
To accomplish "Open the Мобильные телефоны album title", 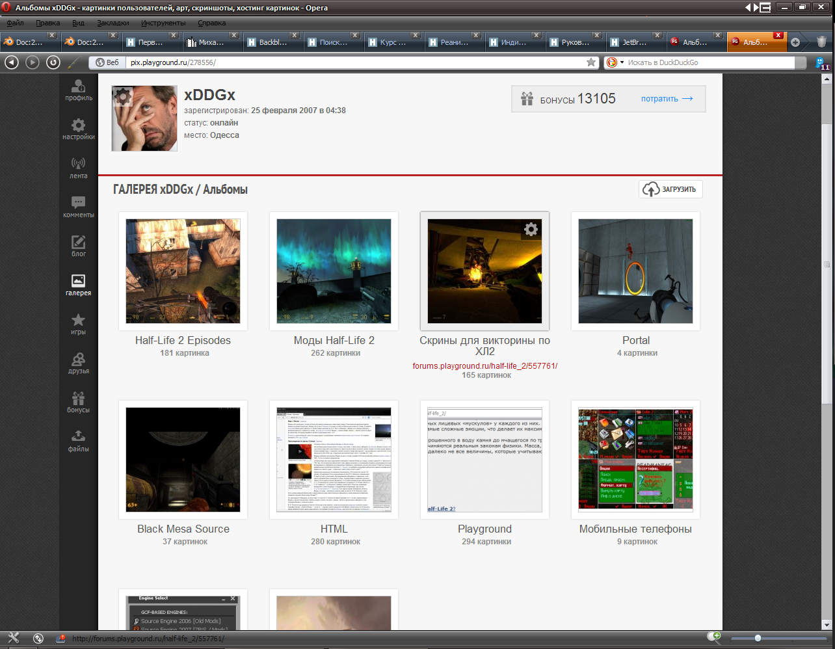I will pos(635,529).
